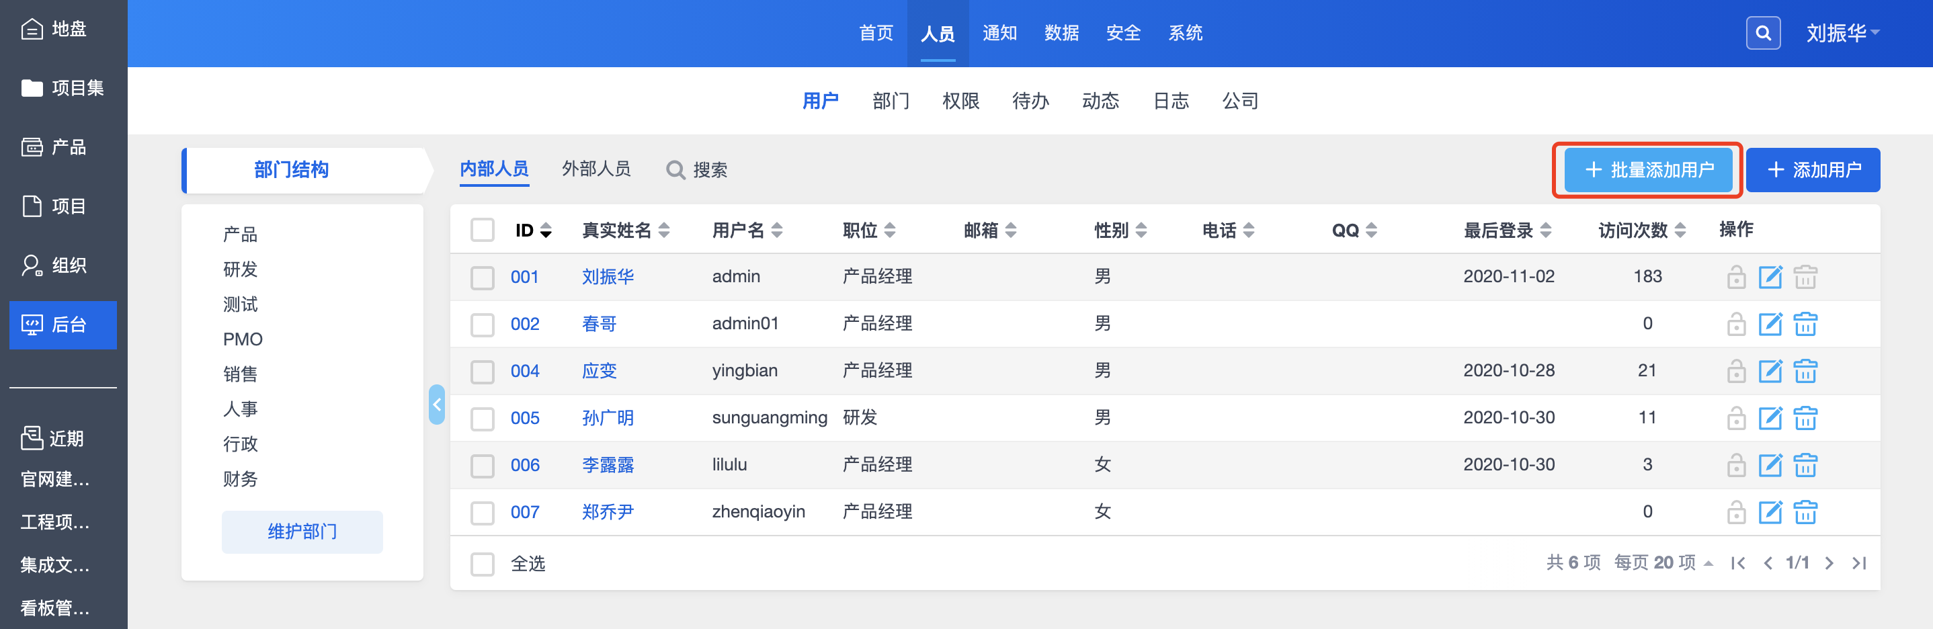
Task: Collapse the department panel with arrow handle
Action: (437, 405)
